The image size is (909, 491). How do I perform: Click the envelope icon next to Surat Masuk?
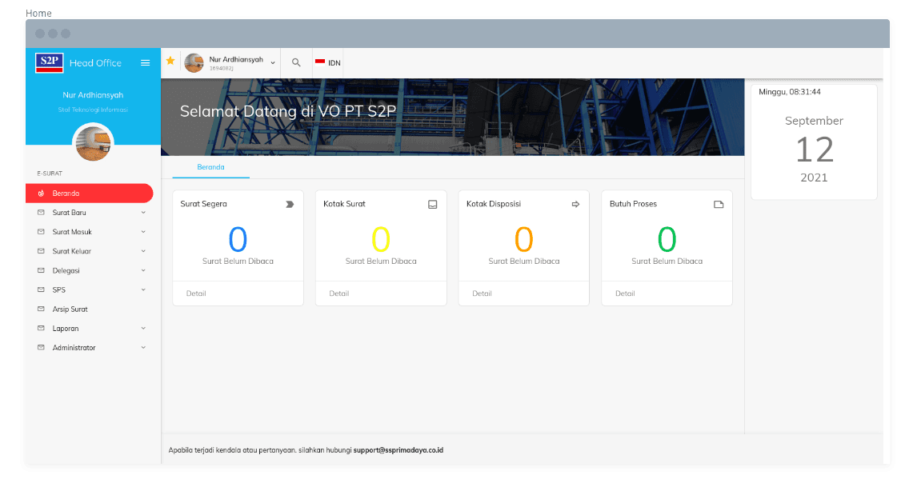(41, 232)
